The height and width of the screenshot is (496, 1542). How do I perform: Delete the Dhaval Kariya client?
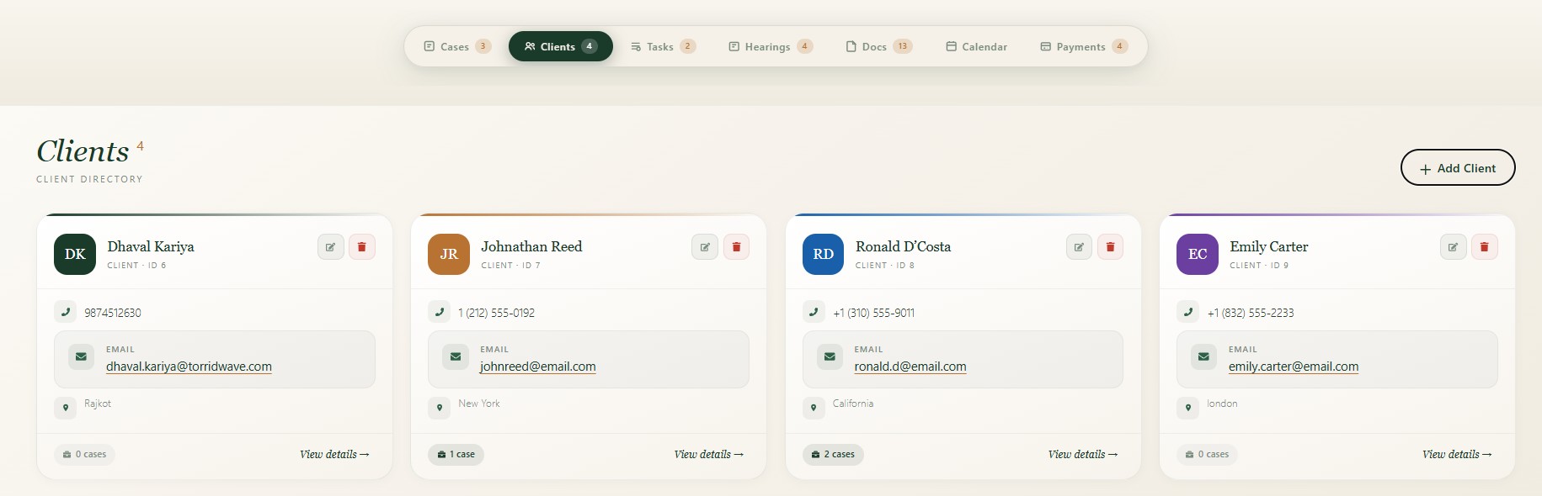tap(362, 247)
